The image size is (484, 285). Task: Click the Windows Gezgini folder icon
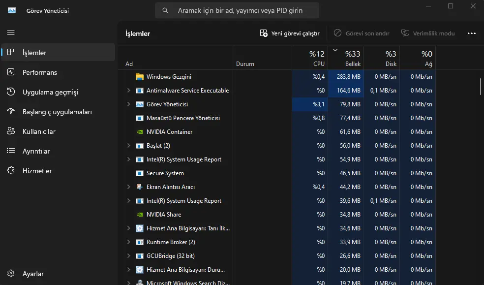pos(140,77)
